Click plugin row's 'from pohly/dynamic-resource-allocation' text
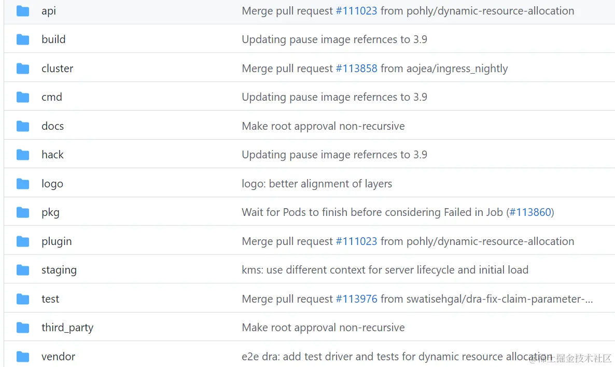 tap(478, 241)
